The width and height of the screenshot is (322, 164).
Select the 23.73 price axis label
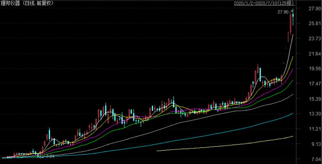315,39
